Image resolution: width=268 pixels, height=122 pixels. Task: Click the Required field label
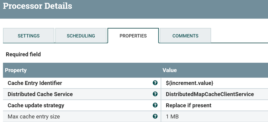point(23,55)
